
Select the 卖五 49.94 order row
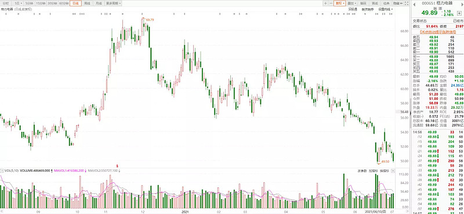(438, 37)
